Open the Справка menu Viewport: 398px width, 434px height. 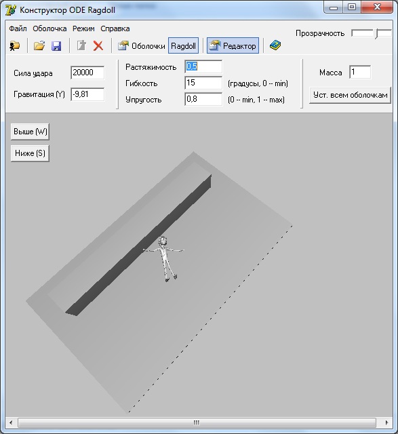115,28
